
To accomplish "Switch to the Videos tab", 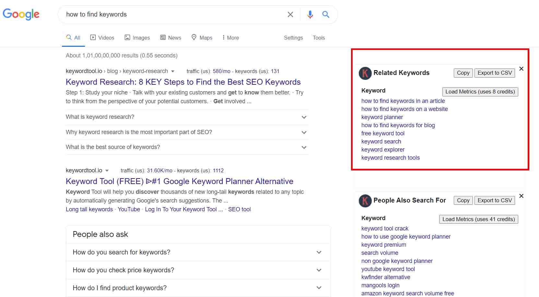I will (x=102, y=38).
